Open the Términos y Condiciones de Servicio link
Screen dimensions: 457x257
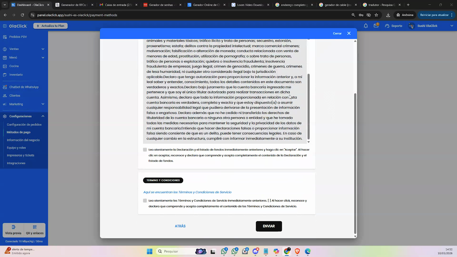tap(187, 192)
